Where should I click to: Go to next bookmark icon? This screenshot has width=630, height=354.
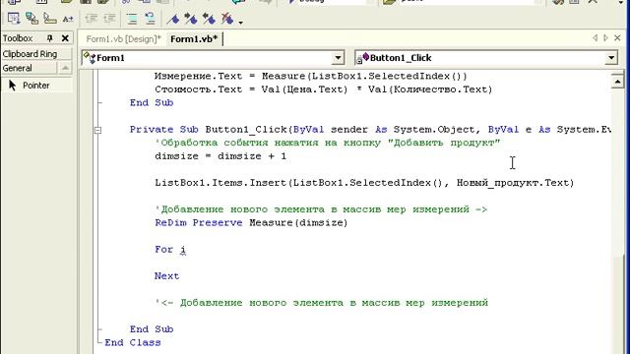click(190, 19)
